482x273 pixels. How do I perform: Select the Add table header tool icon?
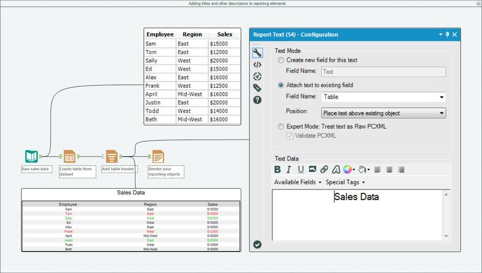pyautogui.click(x=111, y=156)
